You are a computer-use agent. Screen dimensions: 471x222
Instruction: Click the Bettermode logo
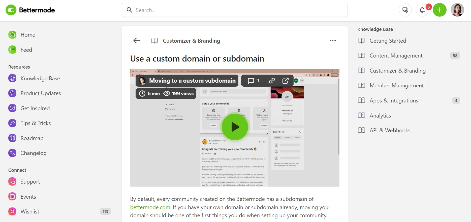[x=30, y=10]
